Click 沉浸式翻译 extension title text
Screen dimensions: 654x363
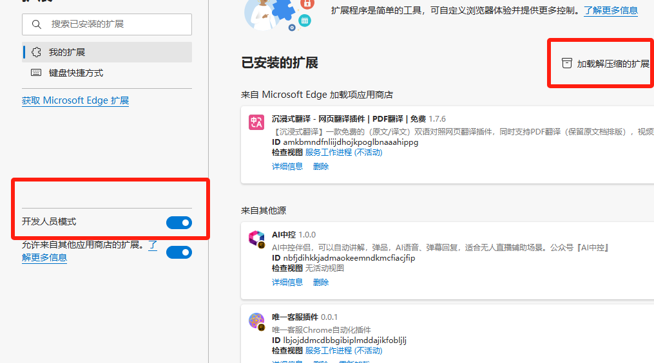coord(349,119)
